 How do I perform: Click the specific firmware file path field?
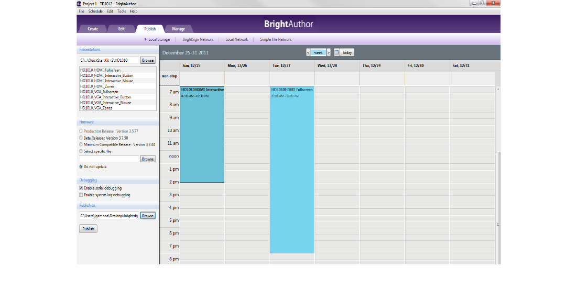click(x=109, y=159)
